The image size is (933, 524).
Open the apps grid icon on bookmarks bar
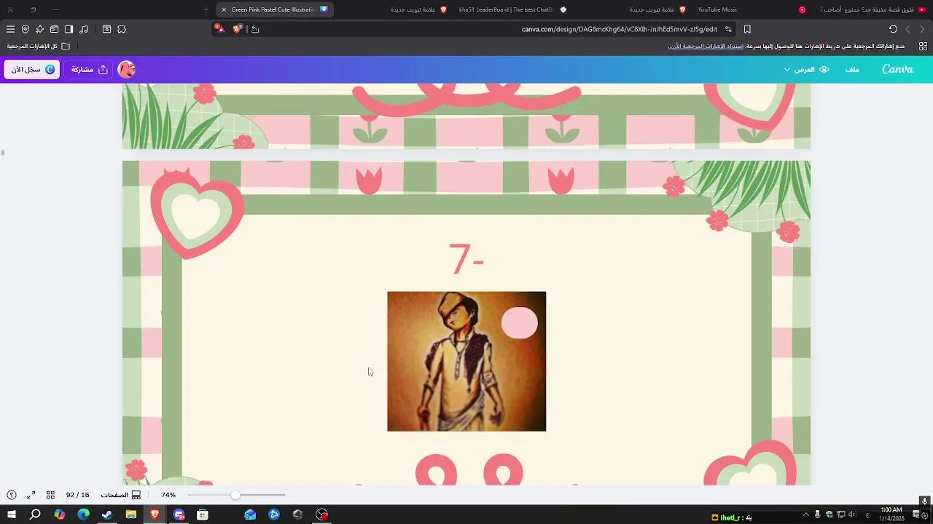[923, 46]
